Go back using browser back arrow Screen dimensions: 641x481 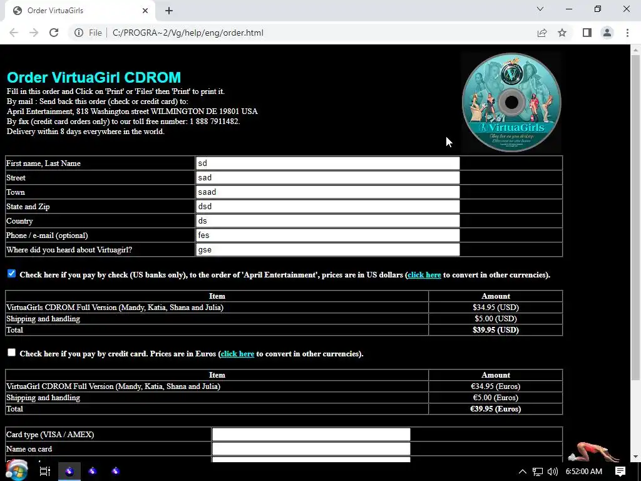click(x=14, y=33)
